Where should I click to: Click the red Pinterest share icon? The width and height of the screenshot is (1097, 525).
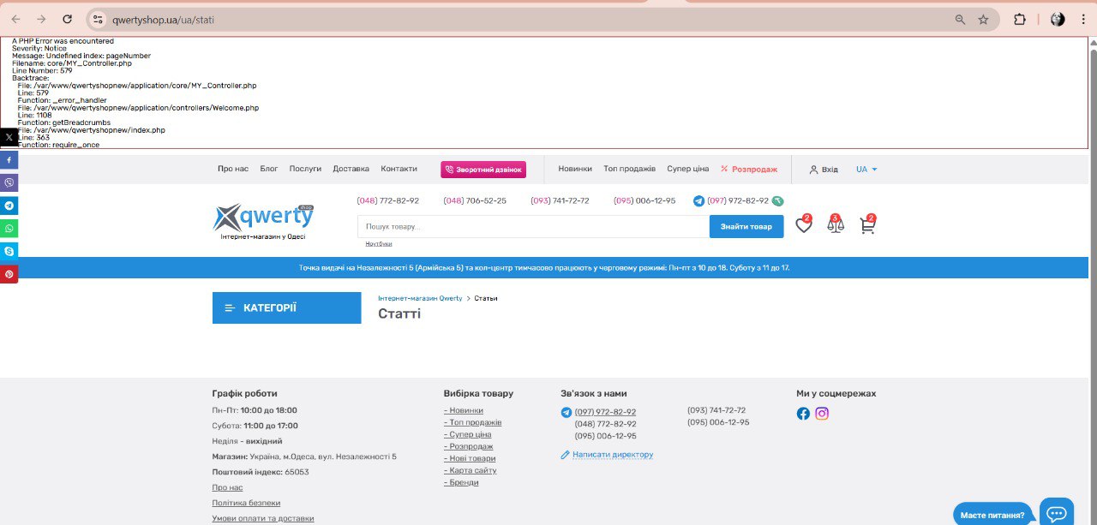[9, 274]
